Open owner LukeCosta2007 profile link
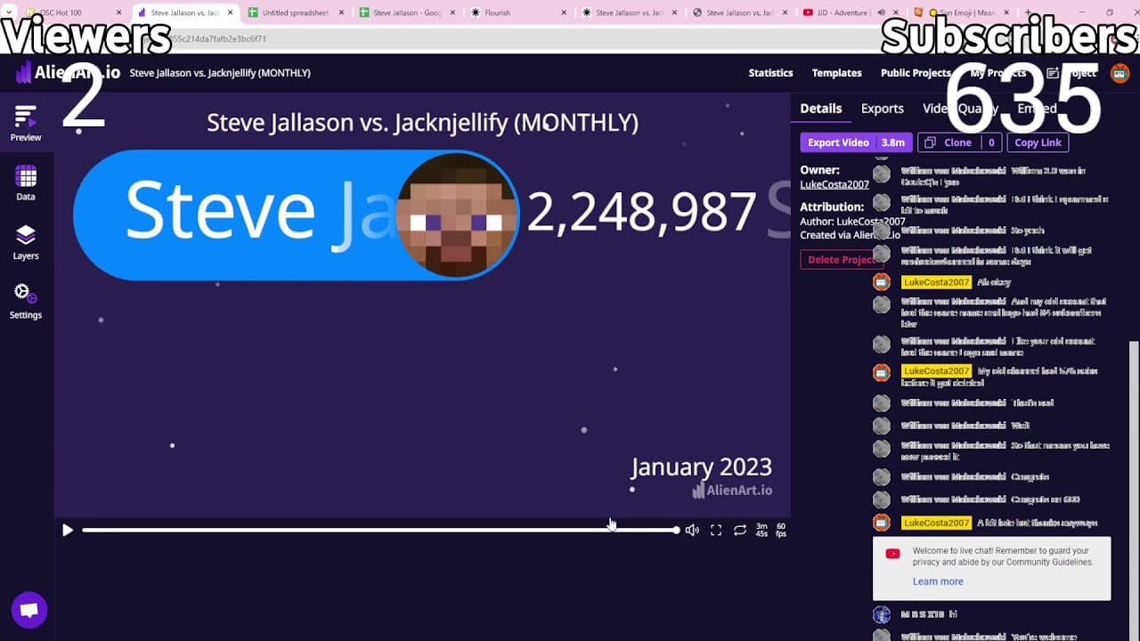Viewport: 1140px width, 641px height. [835, 184]
